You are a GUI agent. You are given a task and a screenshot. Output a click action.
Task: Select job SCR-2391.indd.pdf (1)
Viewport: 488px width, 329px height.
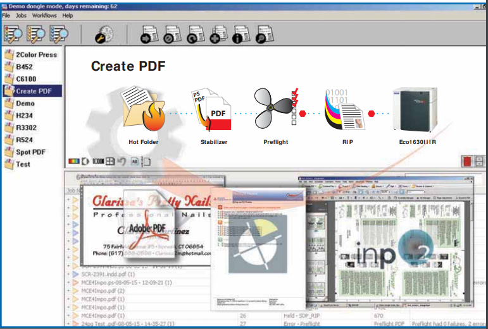click(x=108, y=274)
